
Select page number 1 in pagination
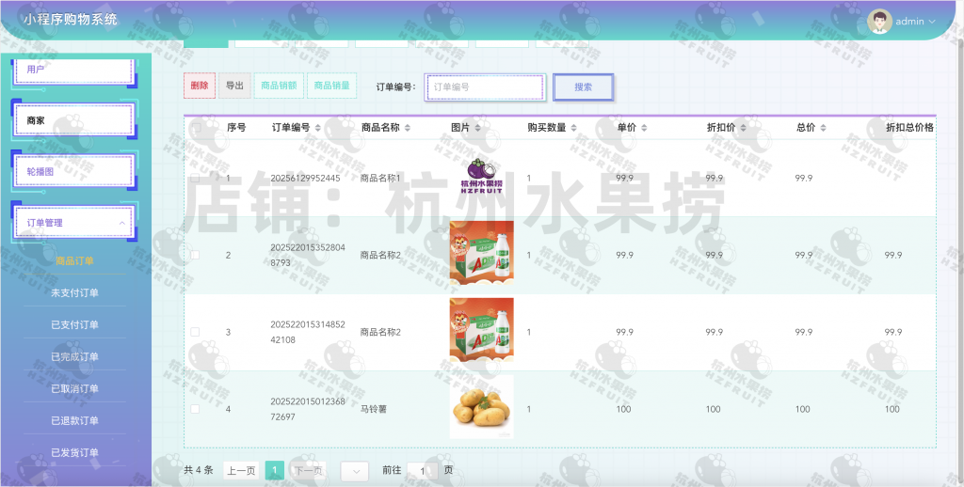coord(274,470)
